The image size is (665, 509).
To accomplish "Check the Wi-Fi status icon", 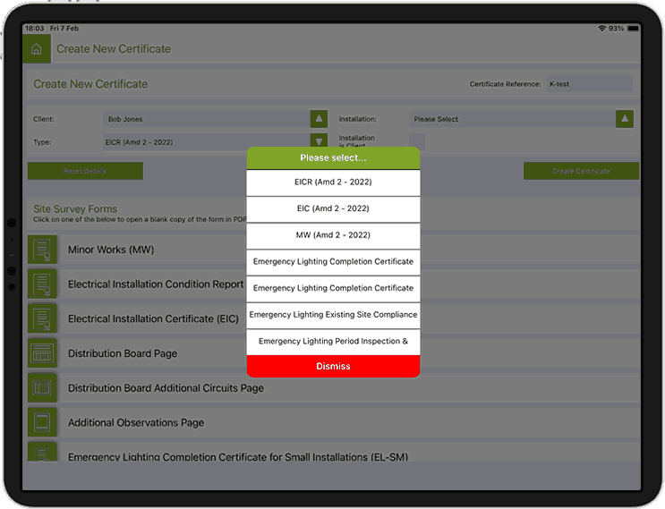I will tap(601, 29).
